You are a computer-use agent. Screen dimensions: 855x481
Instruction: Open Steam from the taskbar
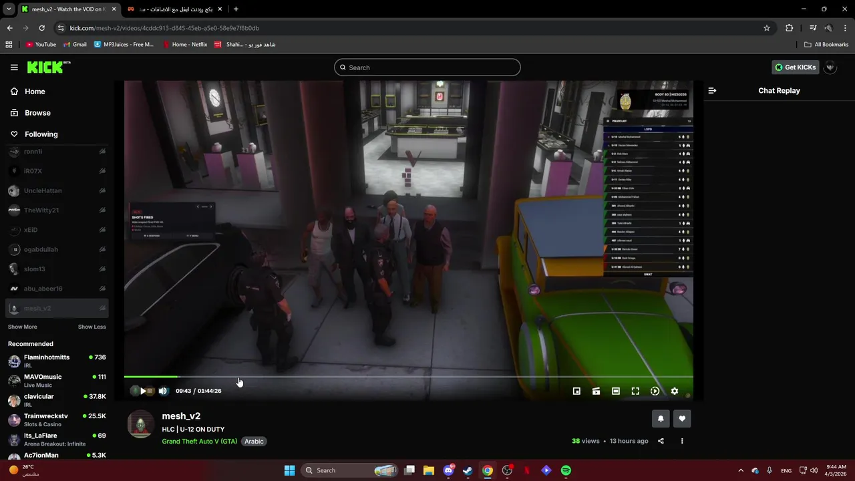pyautogui.click(x=468, y=470)
